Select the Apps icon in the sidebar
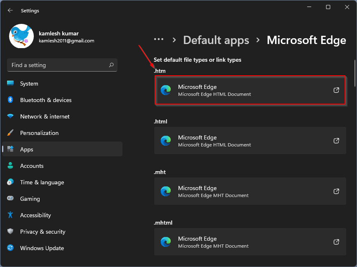The width and height of the screenshot is (357, 267). click(11, 149)
